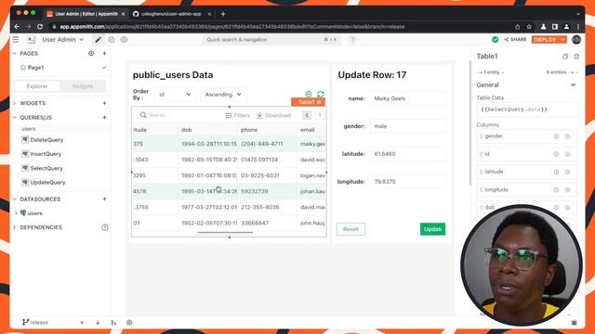Delete the Table1 widget trash icon
Image resolution: width=595 pixels, height=334 pixels.
(576, 57)
